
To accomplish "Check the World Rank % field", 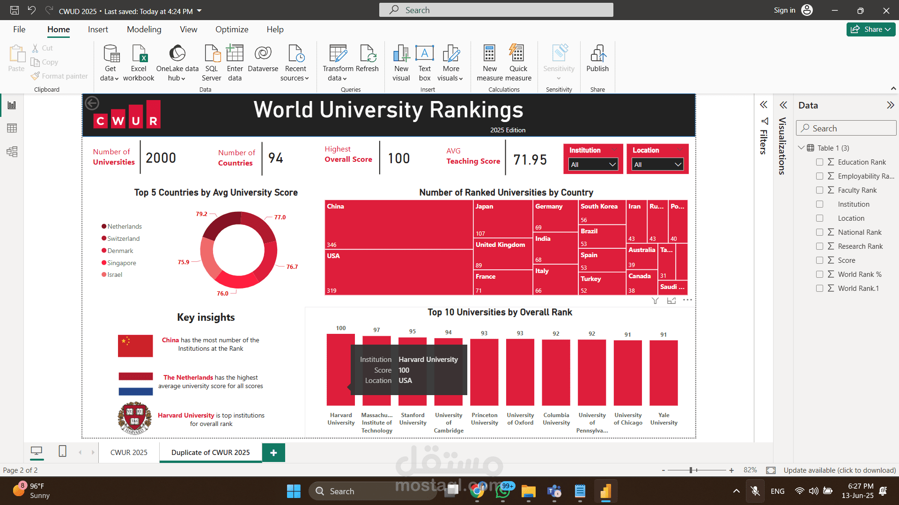I will [819, 274].
